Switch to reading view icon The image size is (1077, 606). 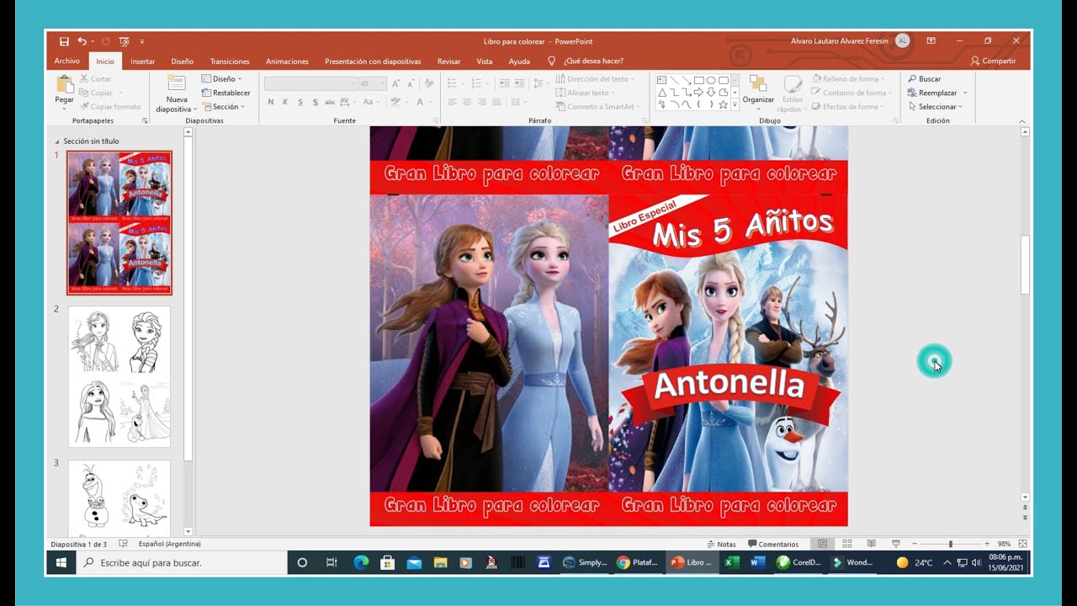872,544
